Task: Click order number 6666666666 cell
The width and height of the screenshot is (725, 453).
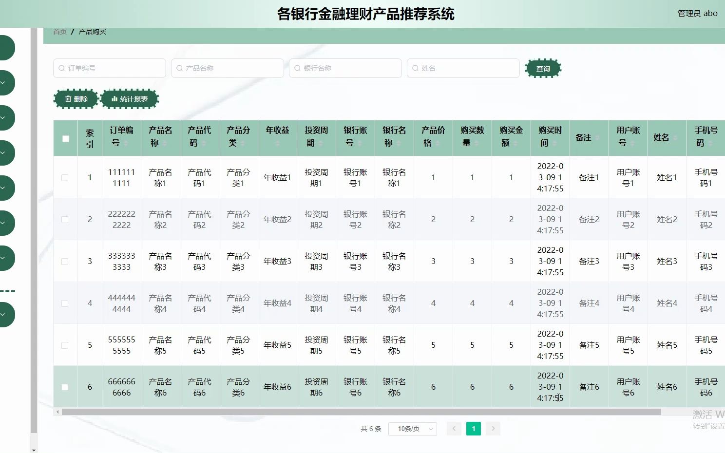Action: (x=121, y=387)
